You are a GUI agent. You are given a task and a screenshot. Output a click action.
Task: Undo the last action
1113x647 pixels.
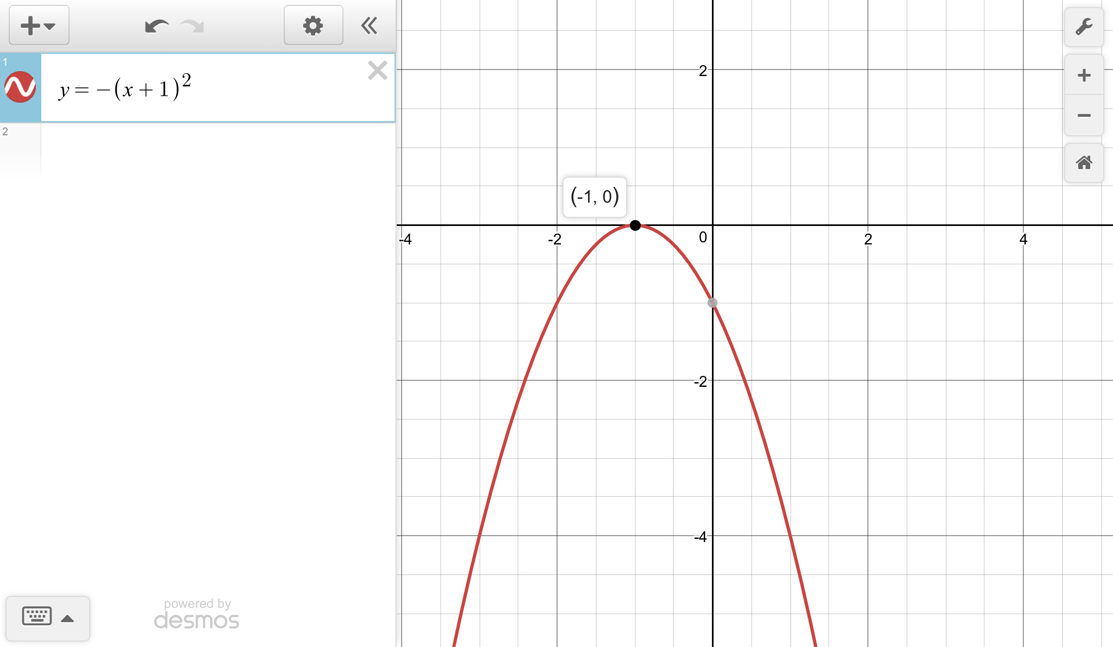pos(156,26)
